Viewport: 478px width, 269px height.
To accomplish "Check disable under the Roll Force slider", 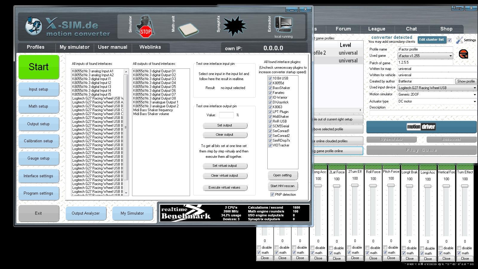I will 367,248.
